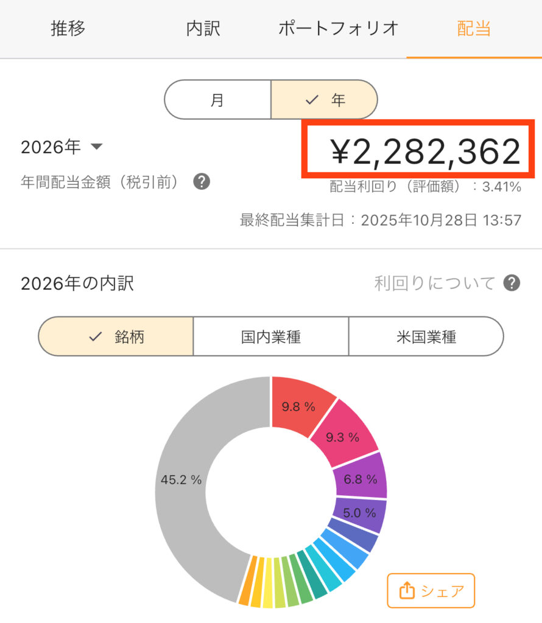The image size is (542, 623).
Task: Tap the help icon beside 年間配当金額（税引前）
Action: [202, 182]
